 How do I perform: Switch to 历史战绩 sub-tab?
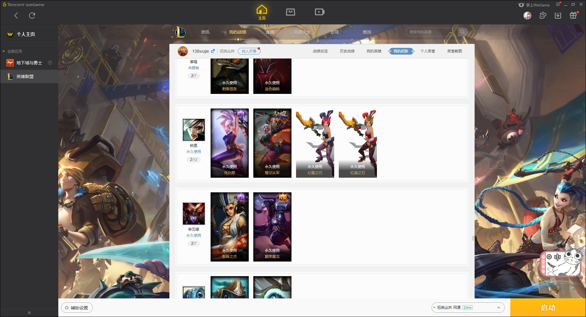[x=347, y=51]
